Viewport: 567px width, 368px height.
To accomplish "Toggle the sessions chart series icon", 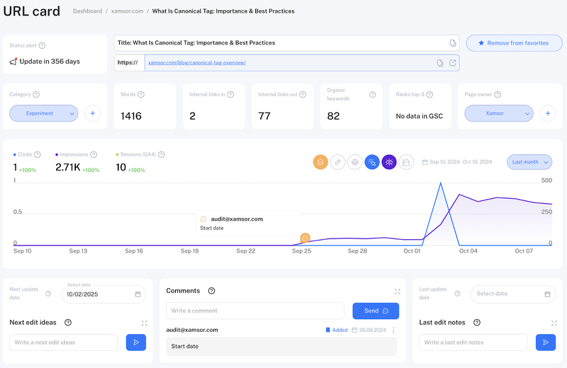I will pyautogui.click(x=406, y=162).
